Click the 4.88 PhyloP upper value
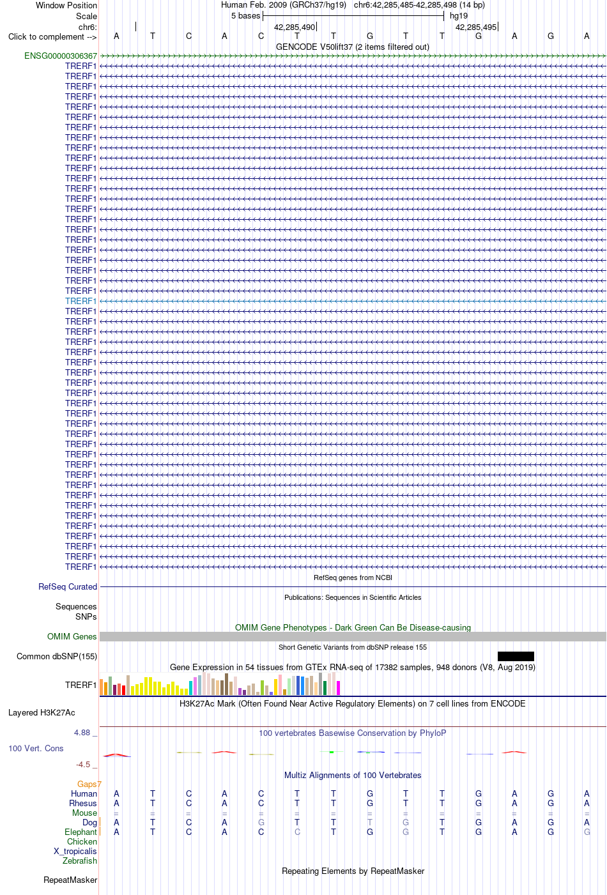 (x=82, y=733)
